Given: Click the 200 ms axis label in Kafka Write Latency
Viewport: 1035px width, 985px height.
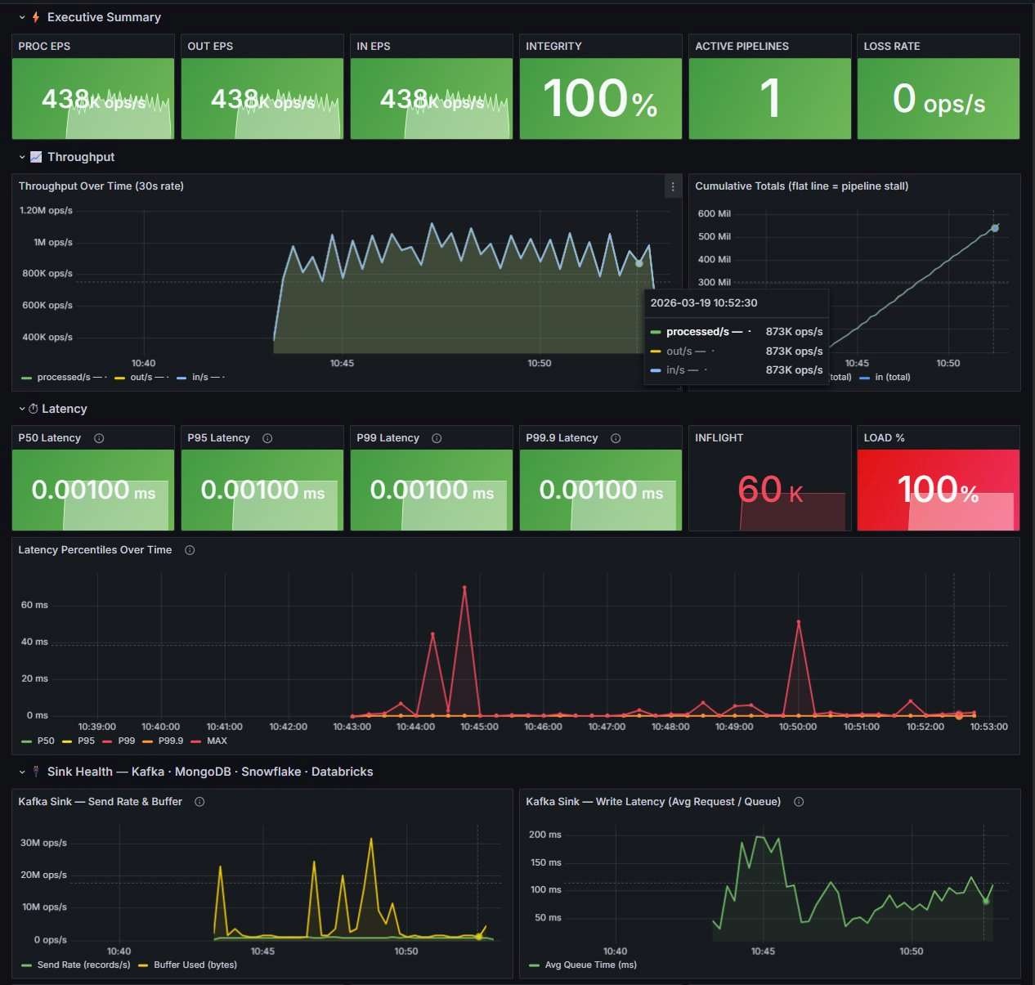Looking at the screenshot, I should 545,835.
